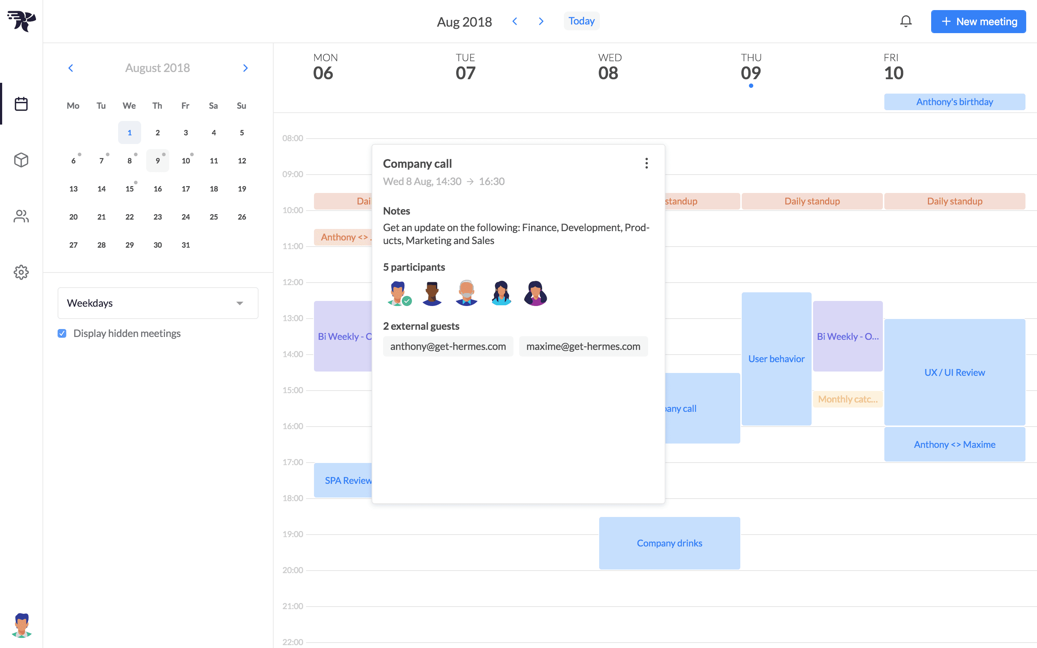The width and height of the screenshot is (1037, 648).
Task: Click the user avatar at the sidebar bottom
Action: click(22, 625)
